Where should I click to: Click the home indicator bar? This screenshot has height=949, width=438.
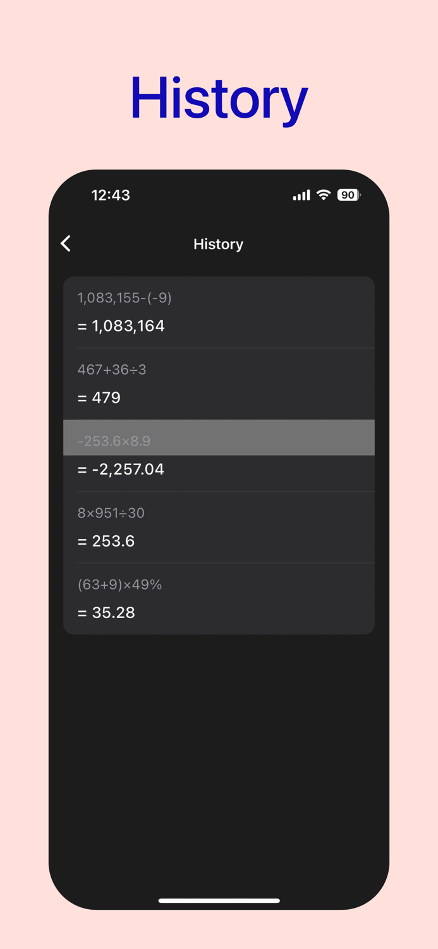[219, 900]
